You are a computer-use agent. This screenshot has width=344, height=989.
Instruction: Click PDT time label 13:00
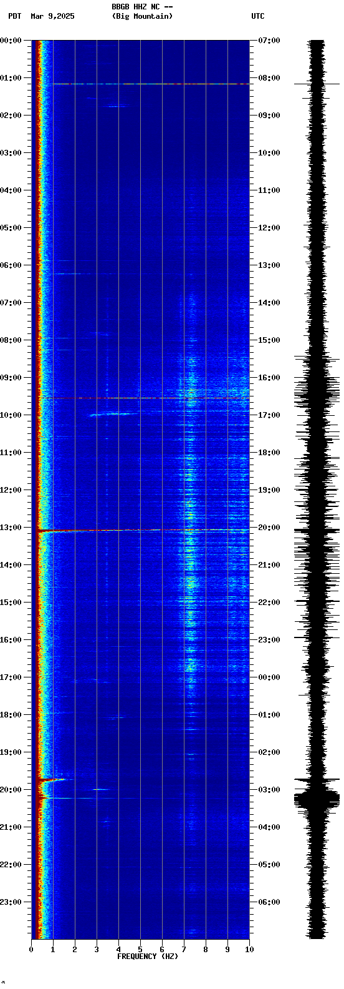11,528
